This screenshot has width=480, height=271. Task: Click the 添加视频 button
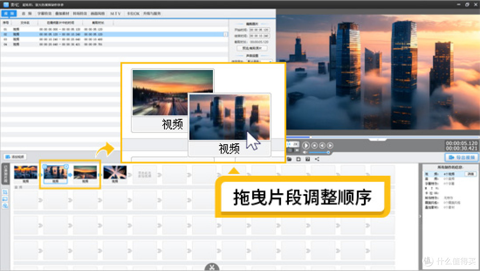click(x=15, y=157)
